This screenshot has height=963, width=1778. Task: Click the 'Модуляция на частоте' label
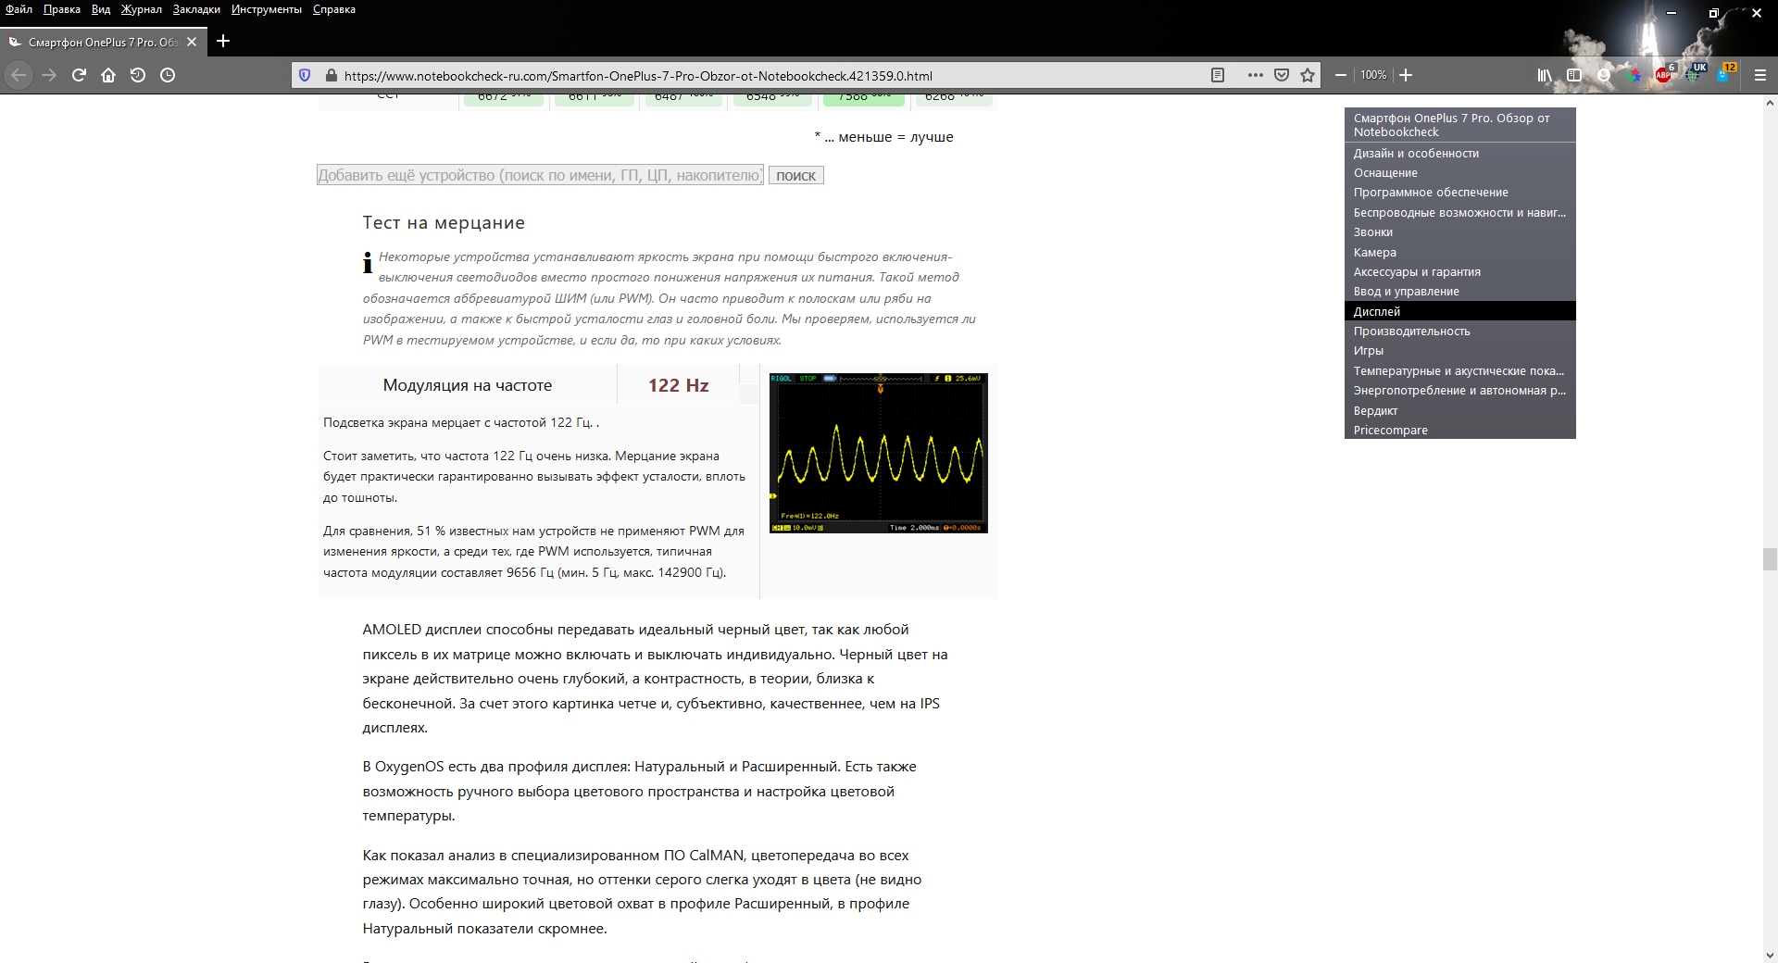(x=468, y=385)
